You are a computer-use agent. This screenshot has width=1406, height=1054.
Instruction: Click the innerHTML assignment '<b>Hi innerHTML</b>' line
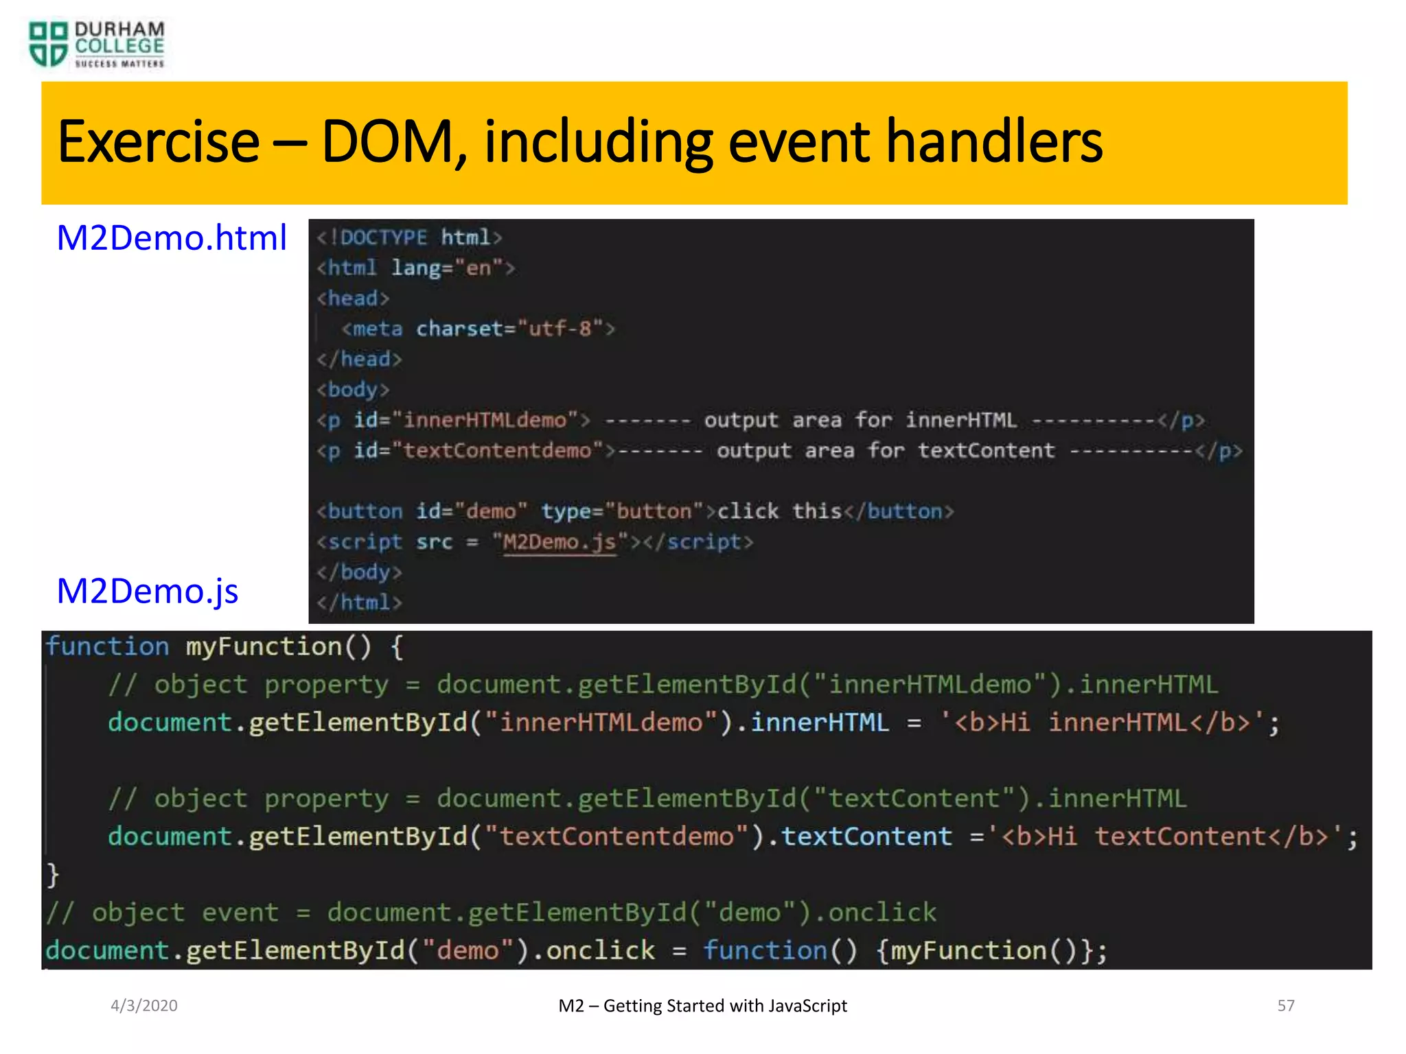(x=694, y=723)
